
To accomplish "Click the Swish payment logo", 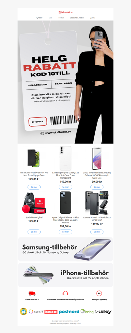I will pyautogui.click(x=36, y=312).
